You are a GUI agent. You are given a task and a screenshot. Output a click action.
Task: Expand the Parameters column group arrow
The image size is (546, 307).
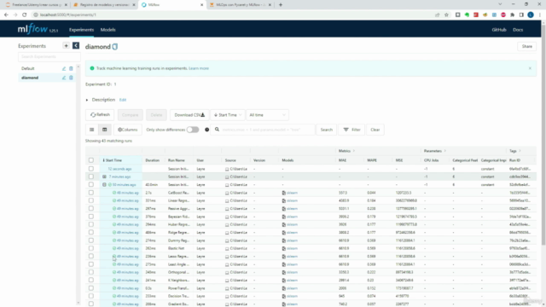(445, 151)
